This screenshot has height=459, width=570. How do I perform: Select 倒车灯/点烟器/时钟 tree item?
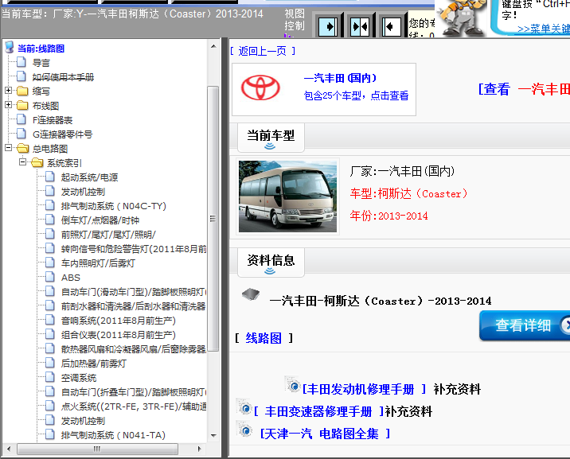coord(100,220)
